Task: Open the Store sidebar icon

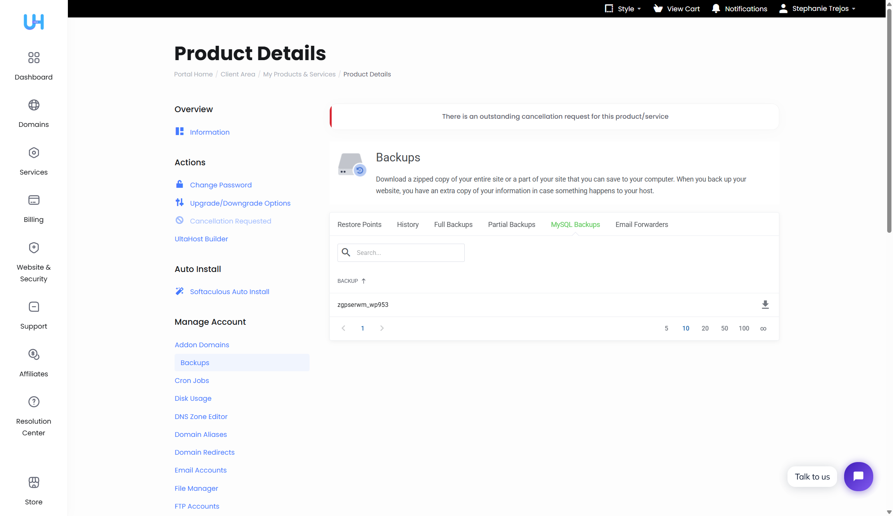Action: [34, 483]
